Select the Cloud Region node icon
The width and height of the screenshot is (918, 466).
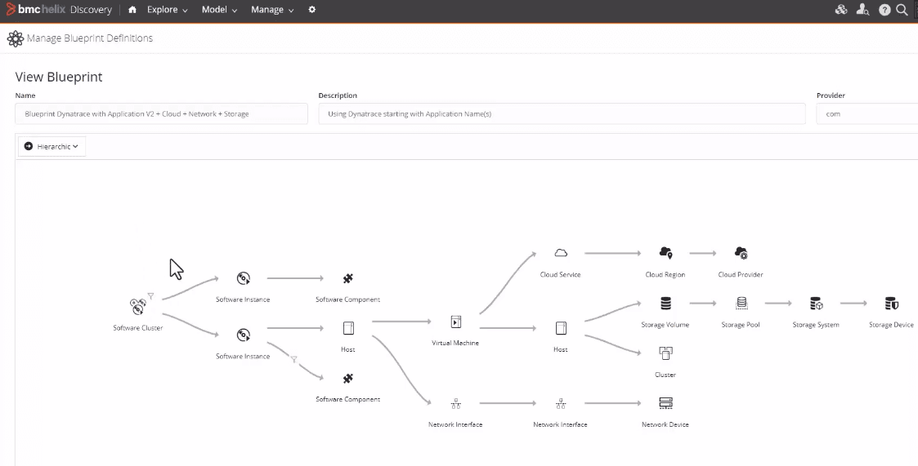(x=665, y=253)
